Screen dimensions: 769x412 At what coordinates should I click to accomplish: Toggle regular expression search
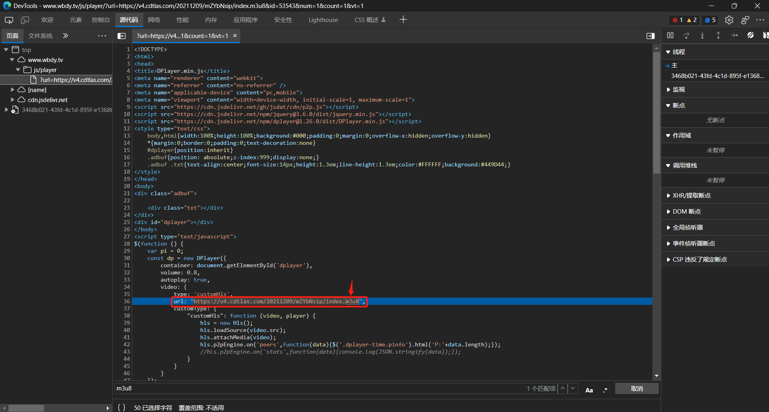coord(605,390)
